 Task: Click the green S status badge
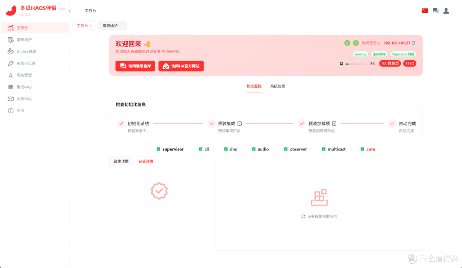tap(347, 43)
